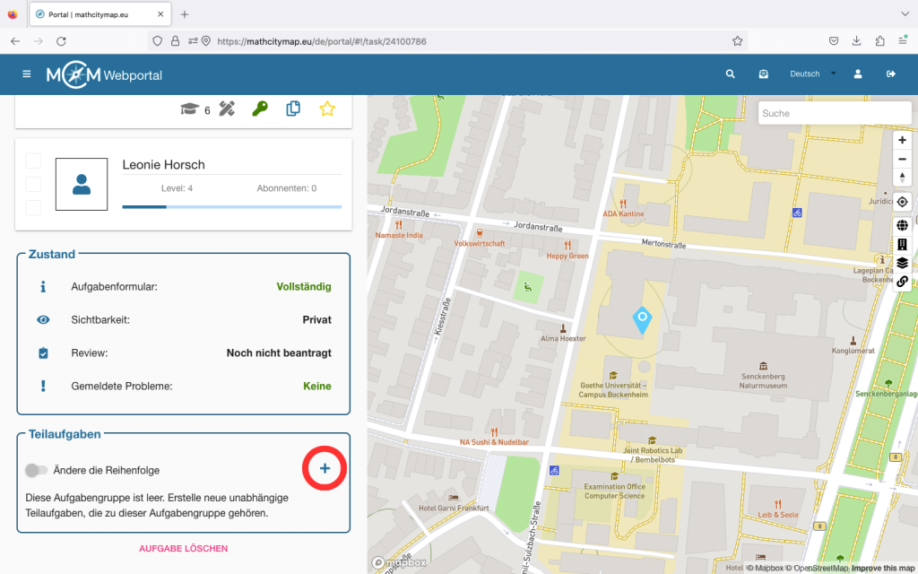Image resolution: width=918 pixels, height=574 pixels.
Task: Open the user profile menu in the header
Action: (858, 74)
